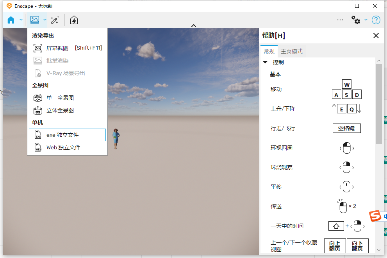The width and height of the screenshot is (387, 258).
Task: Click the 移动 label
Action: pyautogui.click(x=276, y=89)
